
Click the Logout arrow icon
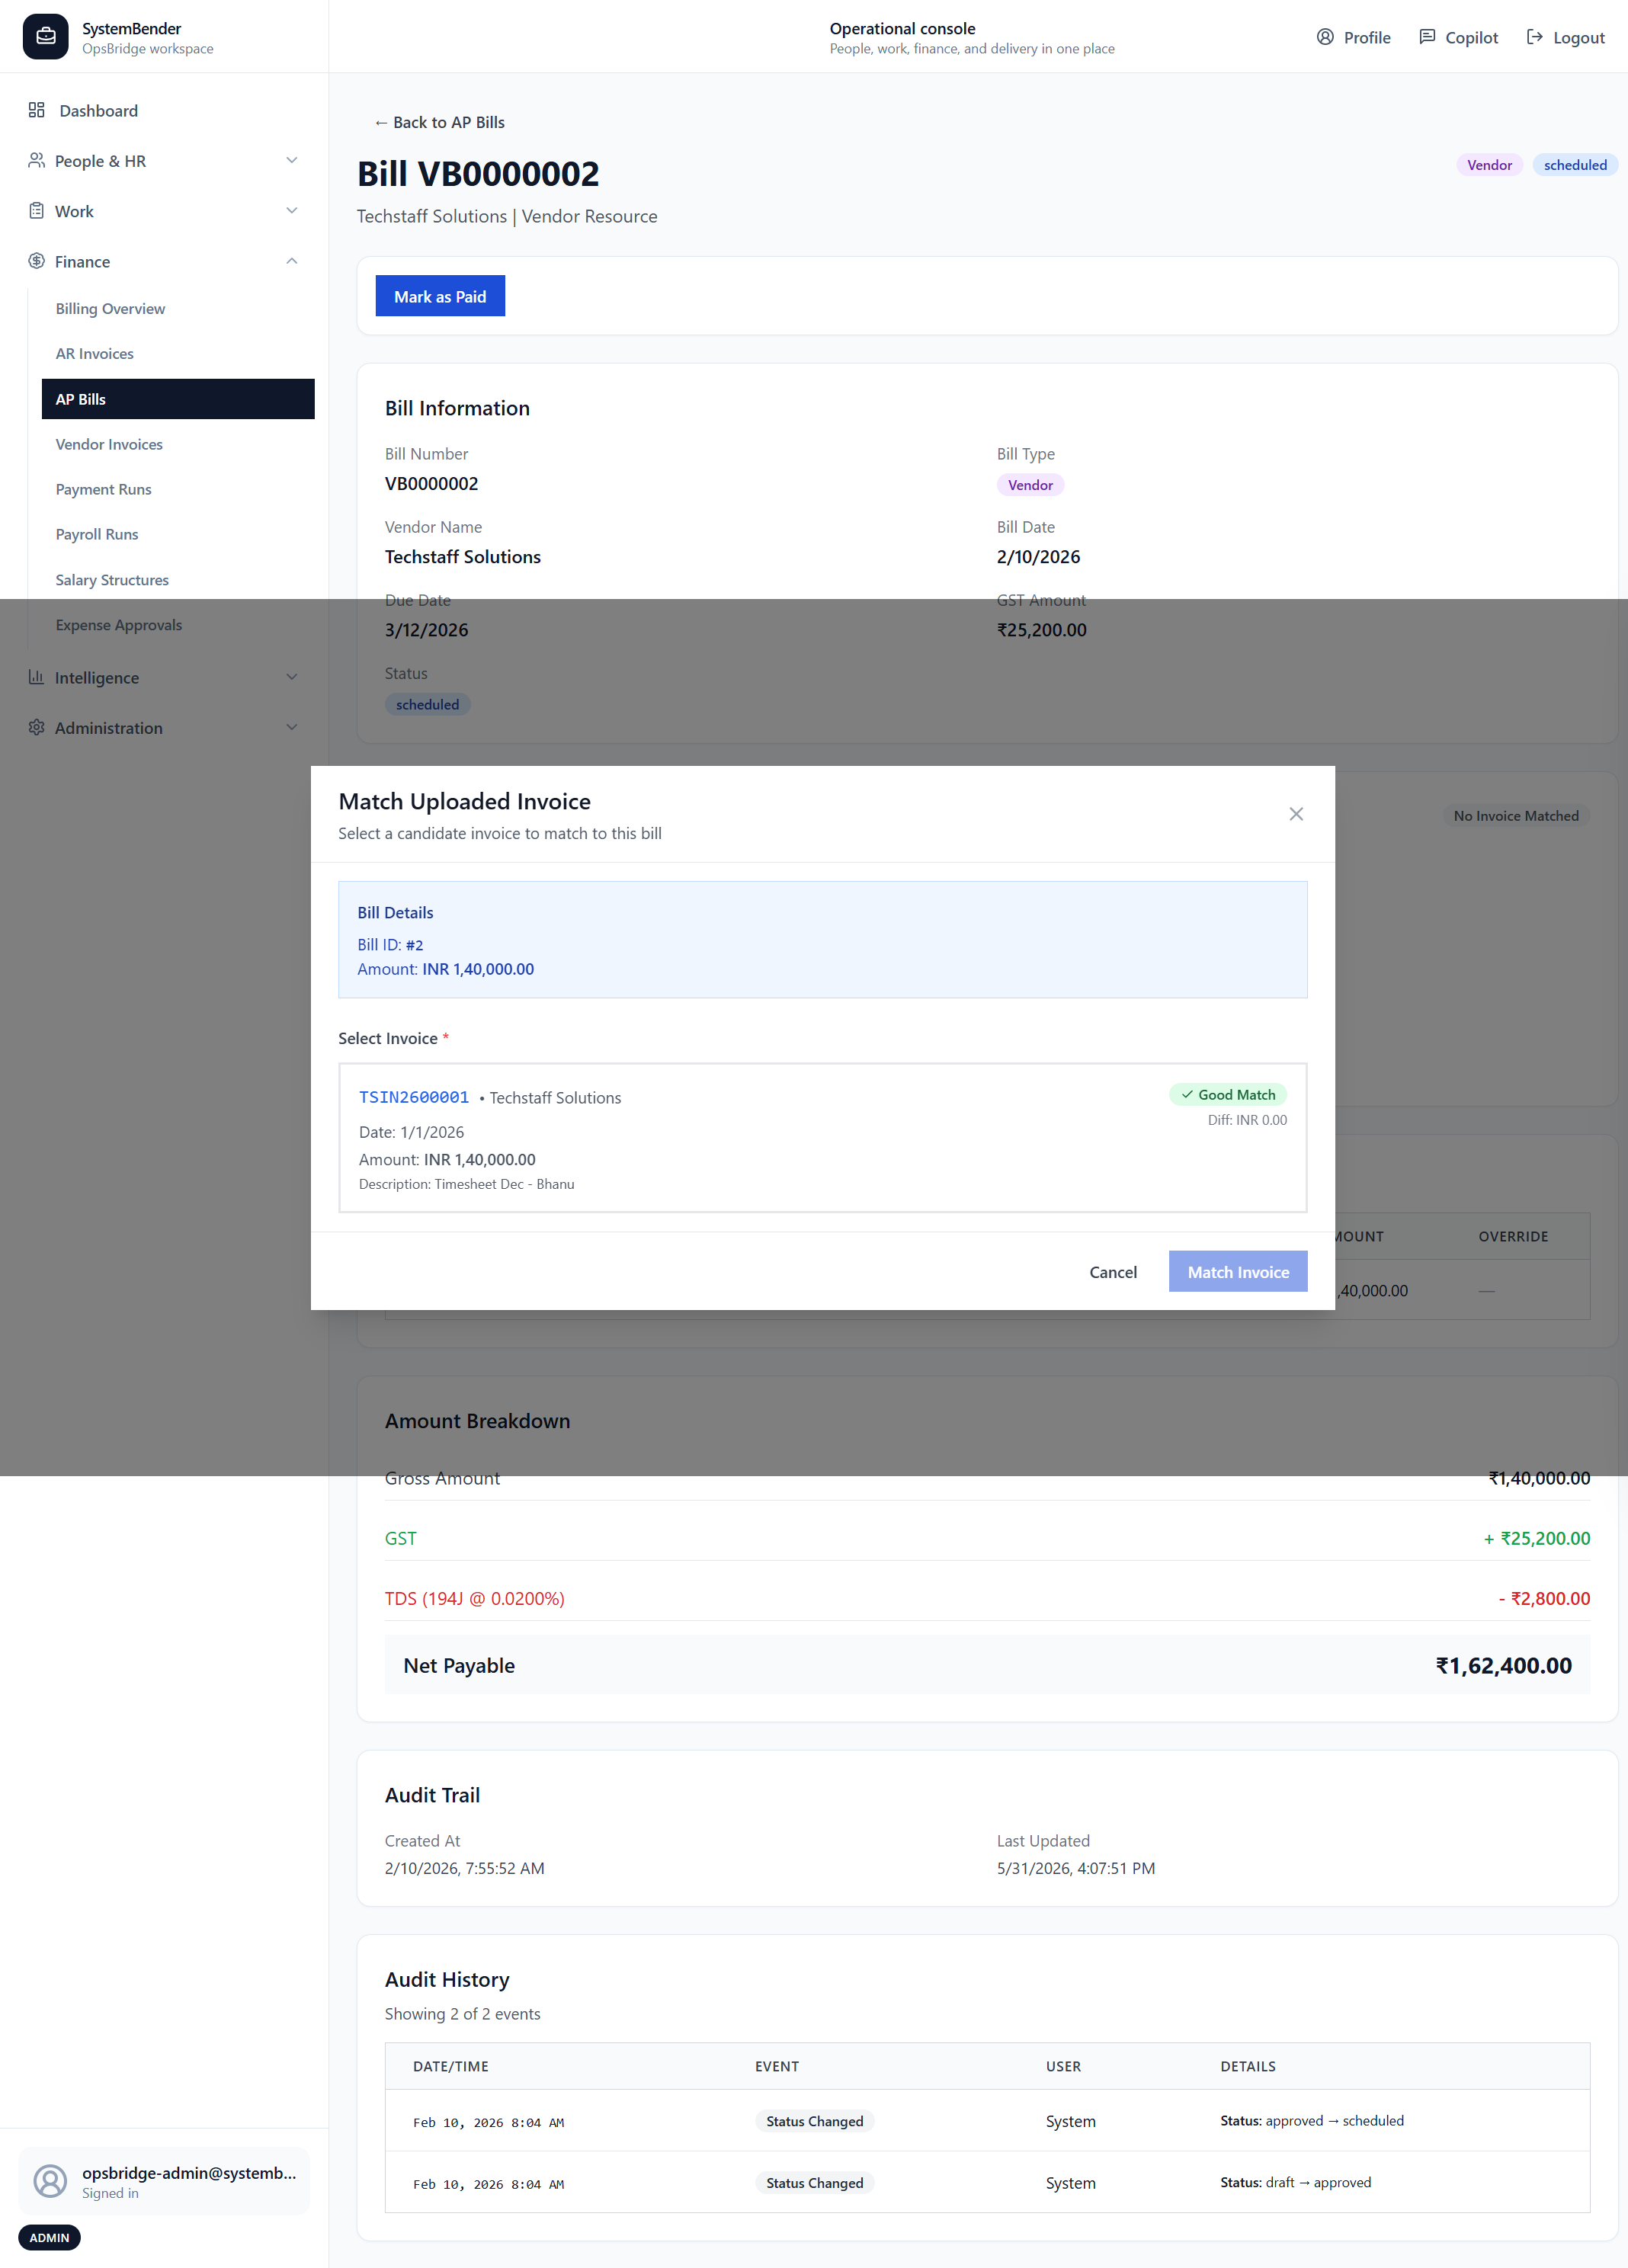1535,37
